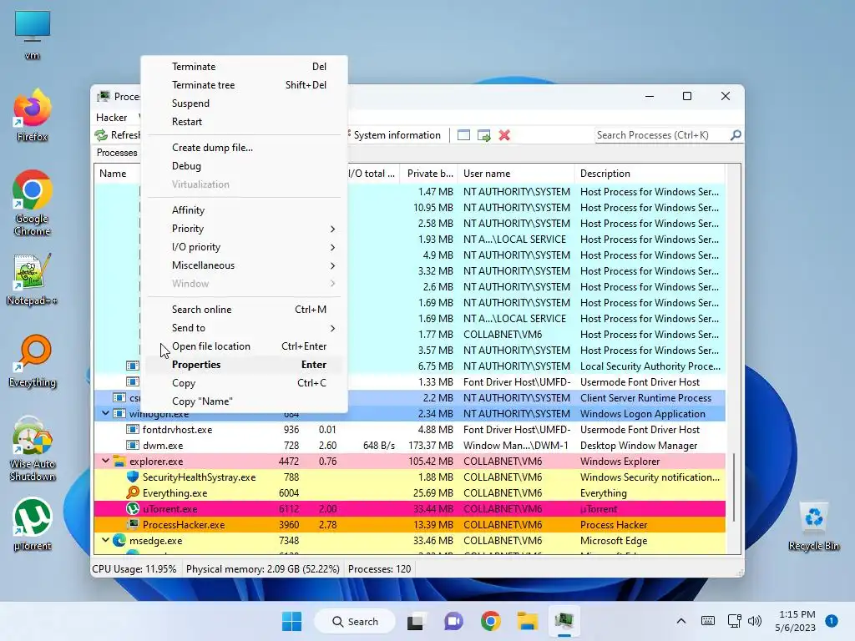Open the Notepad++ desktop shortcut
855x641 pixels.
(x=33, y=279)
